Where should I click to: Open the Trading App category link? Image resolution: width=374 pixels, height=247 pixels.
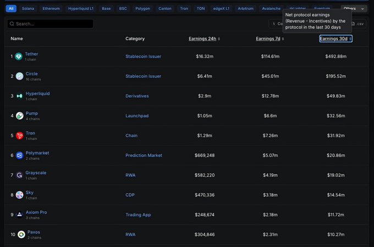[x=139, y=215]
